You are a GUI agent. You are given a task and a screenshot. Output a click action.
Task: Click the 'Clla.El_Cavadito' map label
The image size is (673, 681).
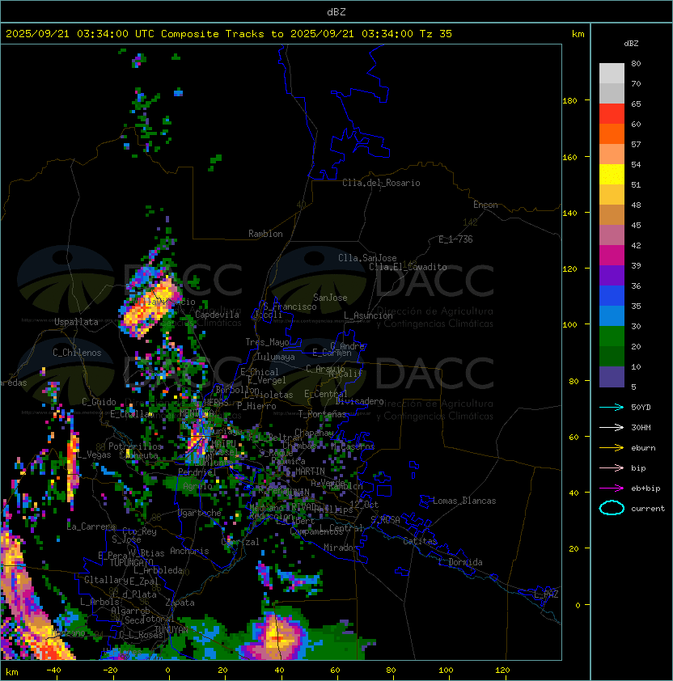[x=408, y=267]
